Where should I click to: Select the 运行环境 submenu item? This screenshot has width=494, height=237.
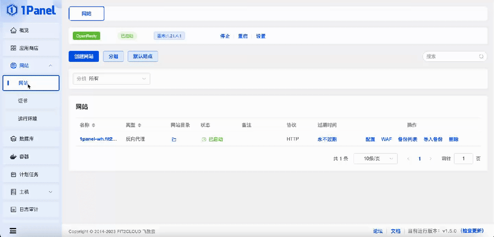pyautogui.click(x=31, y=119)
